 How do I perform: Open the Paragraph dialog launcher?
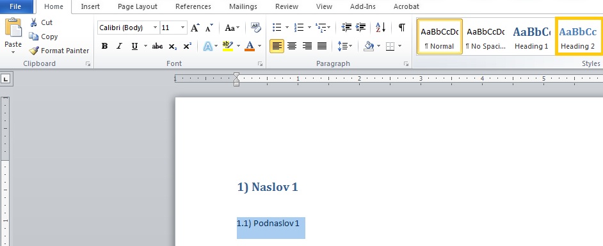(x=406, y=64)
